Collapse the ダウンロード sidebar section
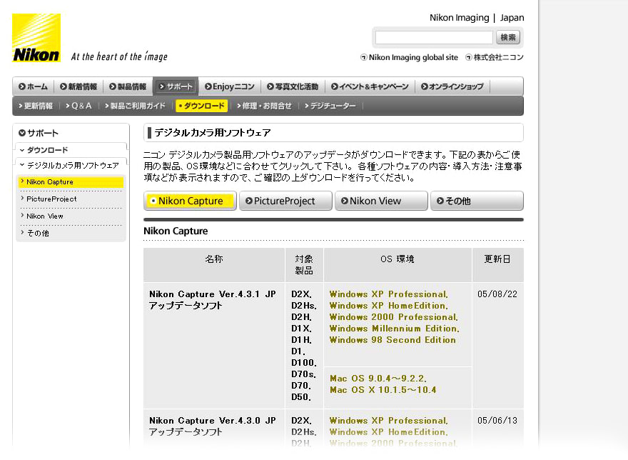Screen dimensions: 628x460 click(44, 150)
